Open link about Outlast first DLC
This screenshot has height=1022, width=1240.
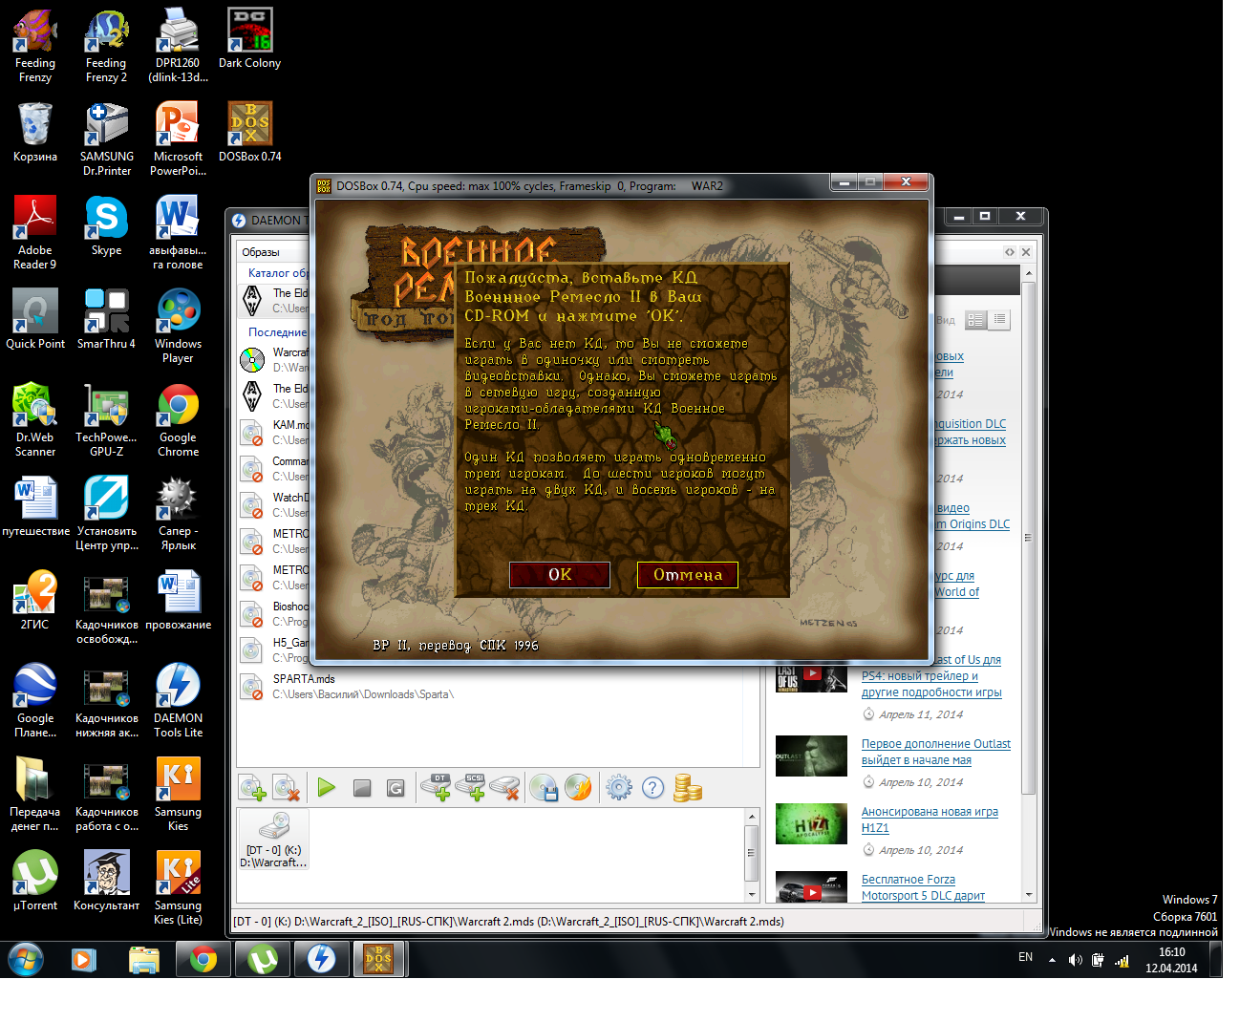935,752
